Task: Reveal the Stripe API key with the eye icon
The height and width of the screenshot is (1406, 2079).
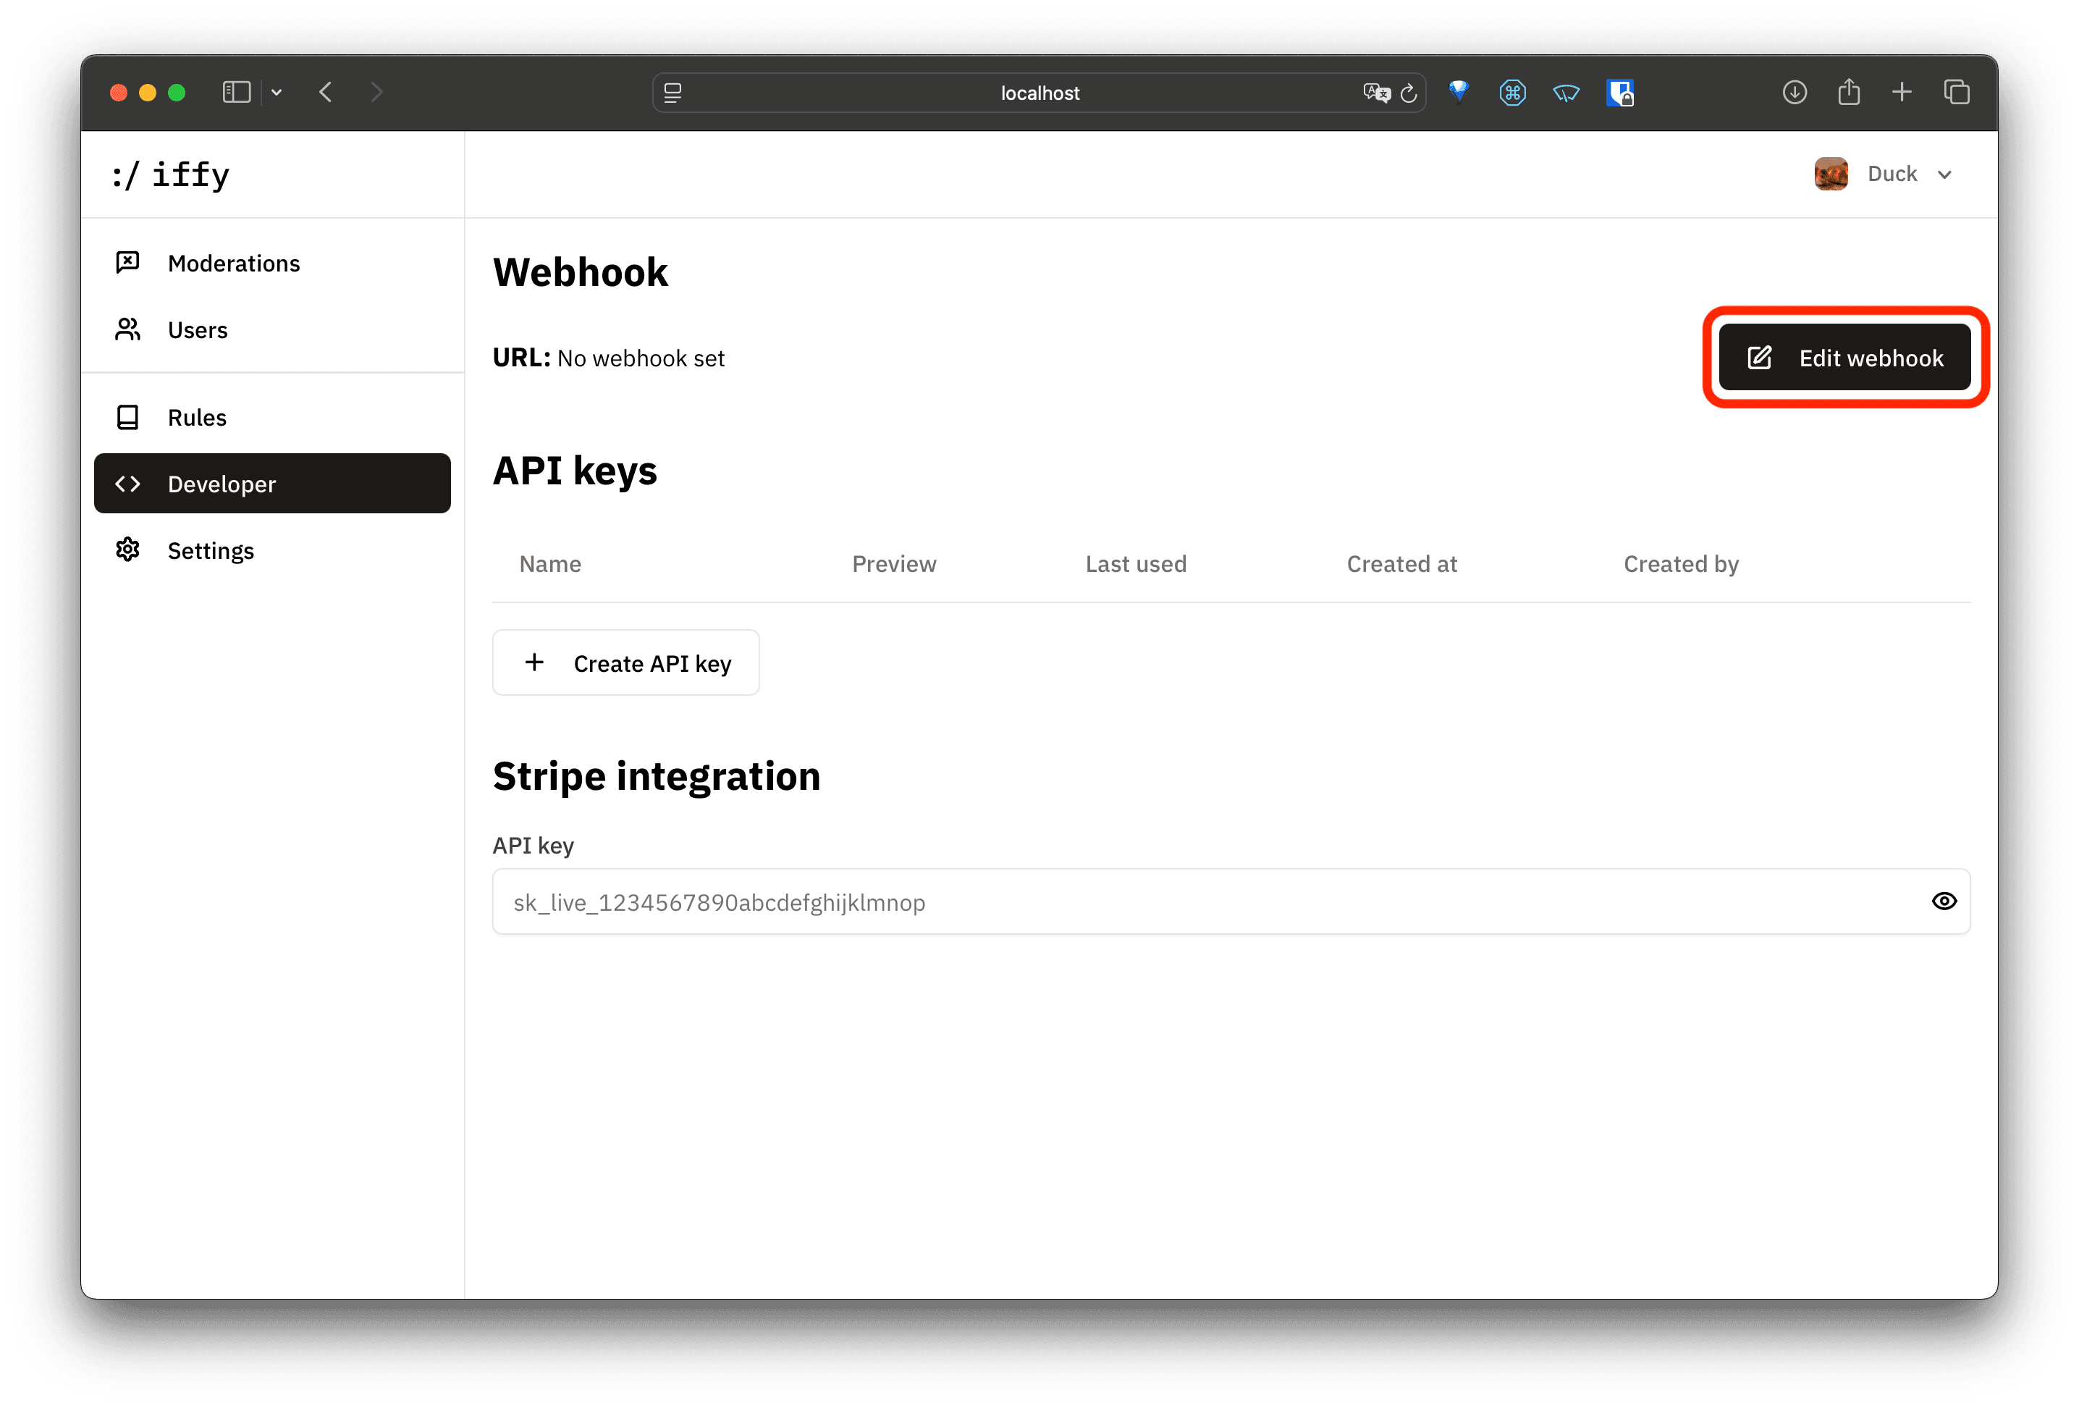Action: point(1944,901)
